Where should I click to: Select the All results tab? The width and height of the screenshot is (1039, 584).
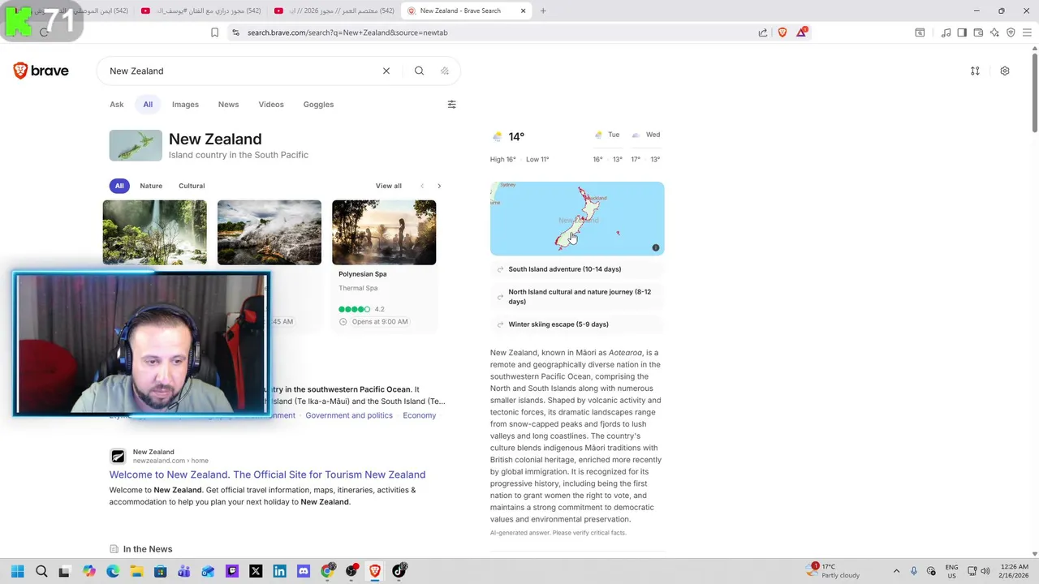[x=148, y=104]
